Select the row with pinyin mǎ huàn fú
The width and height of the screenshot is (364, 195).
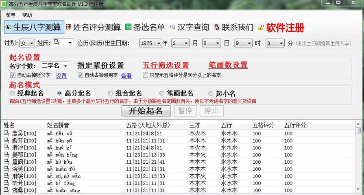178,169
